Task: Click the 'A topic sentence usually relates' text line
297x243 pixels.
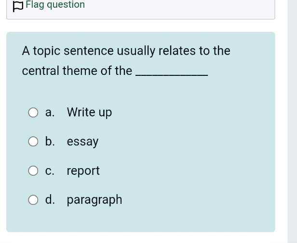Action: 126,51
